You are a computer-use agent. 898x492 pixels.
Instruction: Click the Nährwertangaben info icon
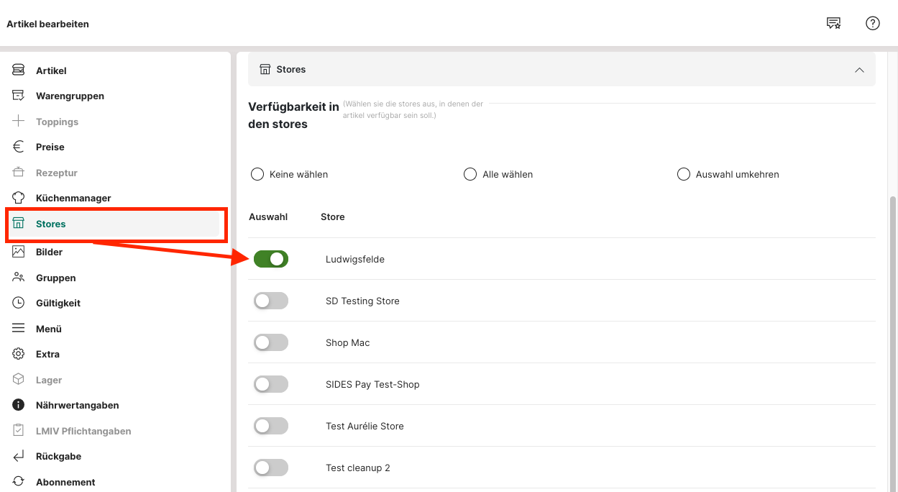pos(19,405)
